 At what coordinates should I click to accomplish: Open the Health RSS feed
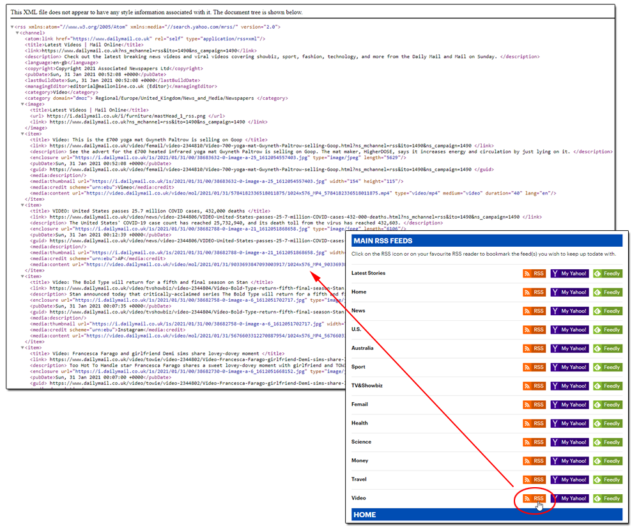(x=534, y=424)
